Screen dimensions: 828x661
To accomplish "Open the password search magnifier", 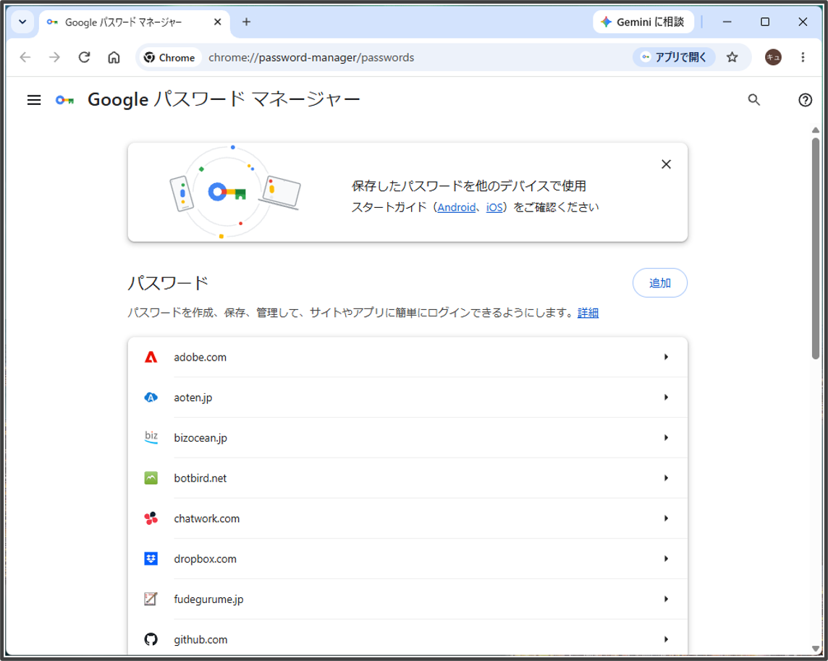I will pyautogui.click(x=753, y=100).
